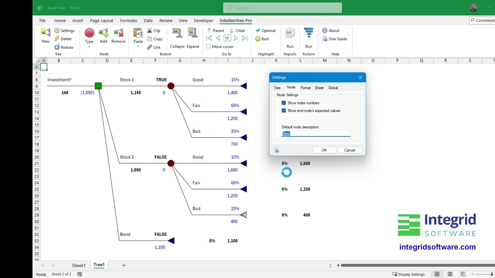
Task: Switch to the Tree tab in Settings
Action: point(277,88)
